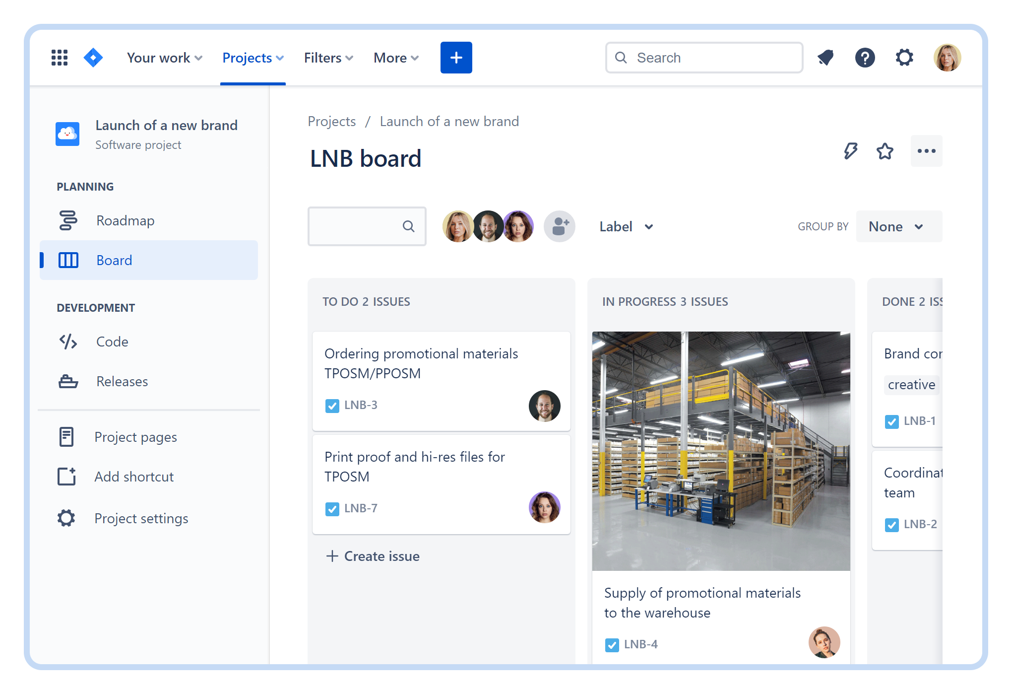Click the board search input field
Viewport: 1012px width, 690px height.
click(x=357, y=226)
